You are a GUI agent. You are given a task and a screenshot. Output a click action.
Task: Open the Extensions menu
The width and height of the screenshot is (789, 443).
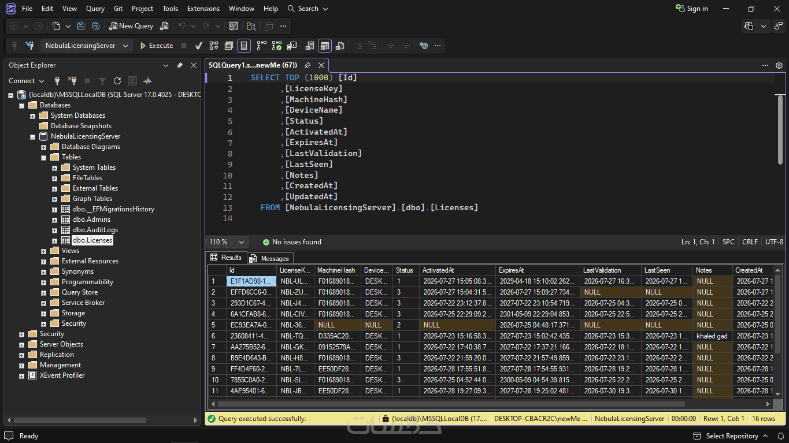pos(203,9)
